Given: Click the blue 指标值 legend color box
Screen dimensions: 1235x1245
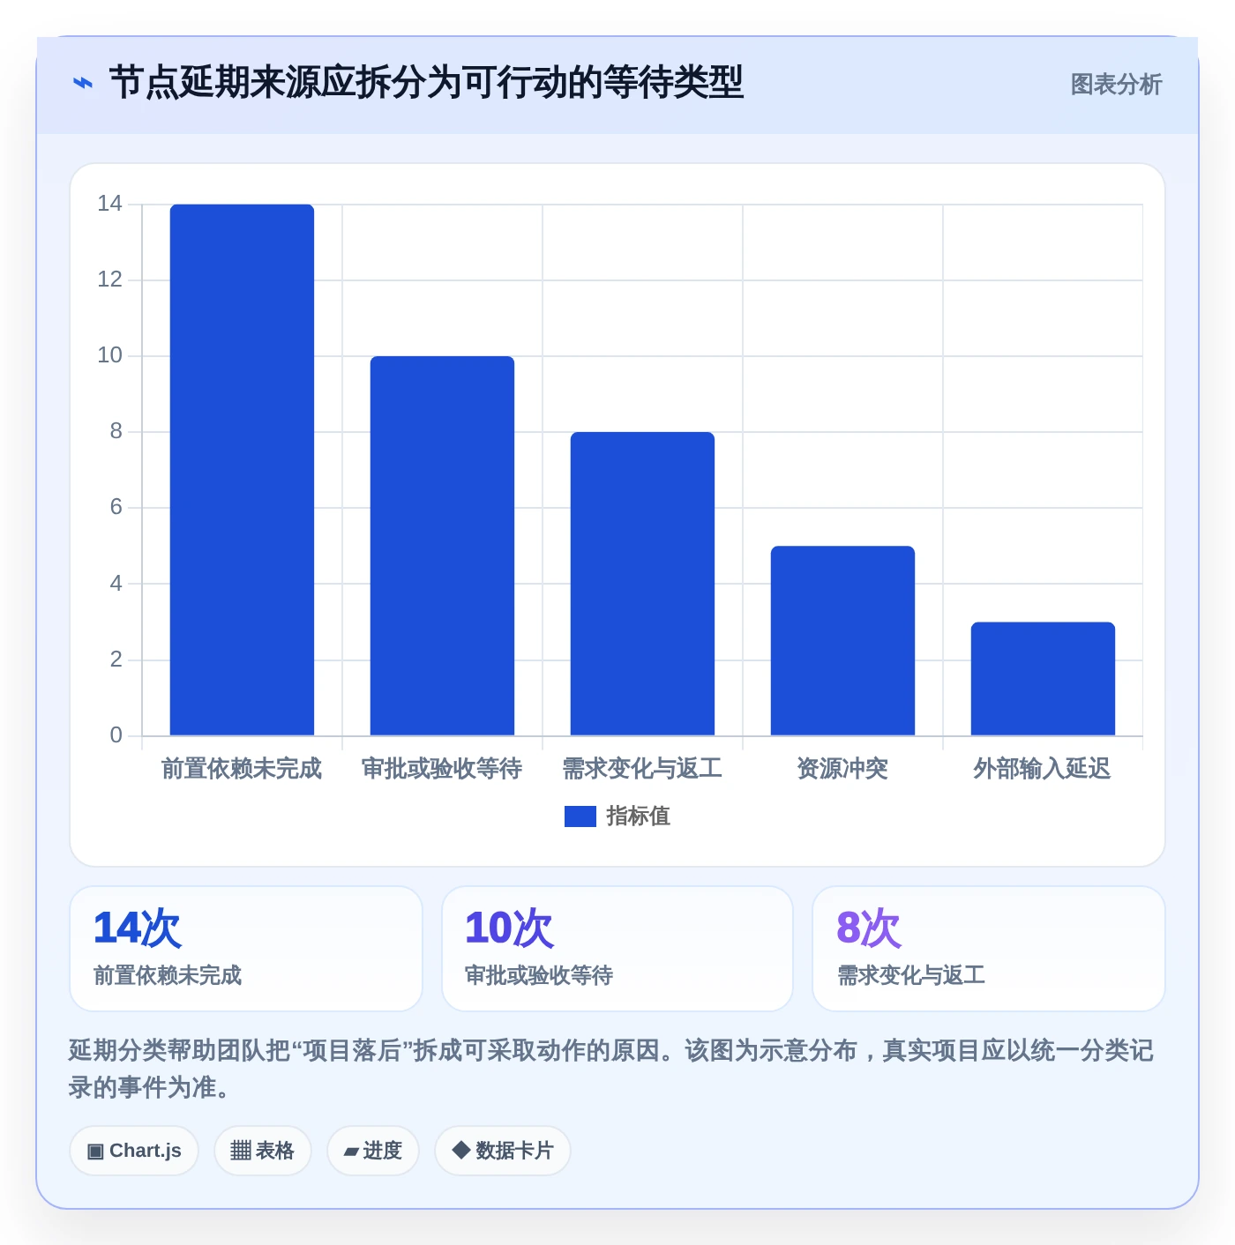Looking at the screenshot, I should pos(580,816).
